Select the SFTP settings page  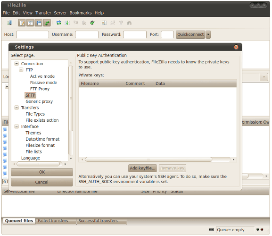31,95
